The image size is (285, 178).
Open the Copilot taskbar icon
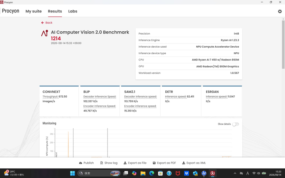click(x=134, y=173)
